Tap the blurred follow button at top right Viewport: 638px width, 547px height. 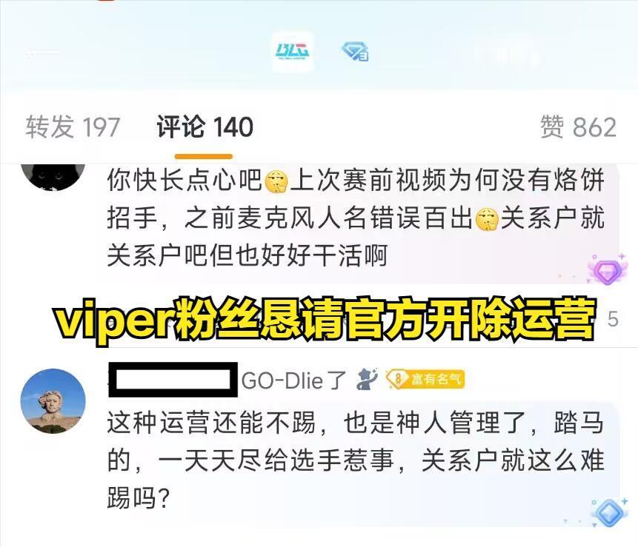click(508, 53)
